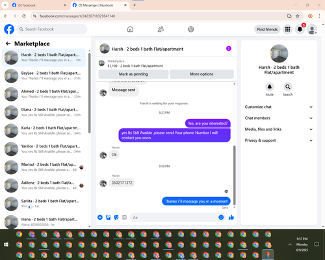Open more actions plus icon in composer
Screen dimensions: 325x260
tap(100, 217)
